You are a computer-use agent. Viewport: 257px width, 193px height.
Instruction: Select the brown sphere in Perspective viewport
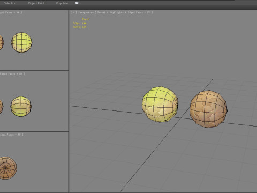click(208, 109)
